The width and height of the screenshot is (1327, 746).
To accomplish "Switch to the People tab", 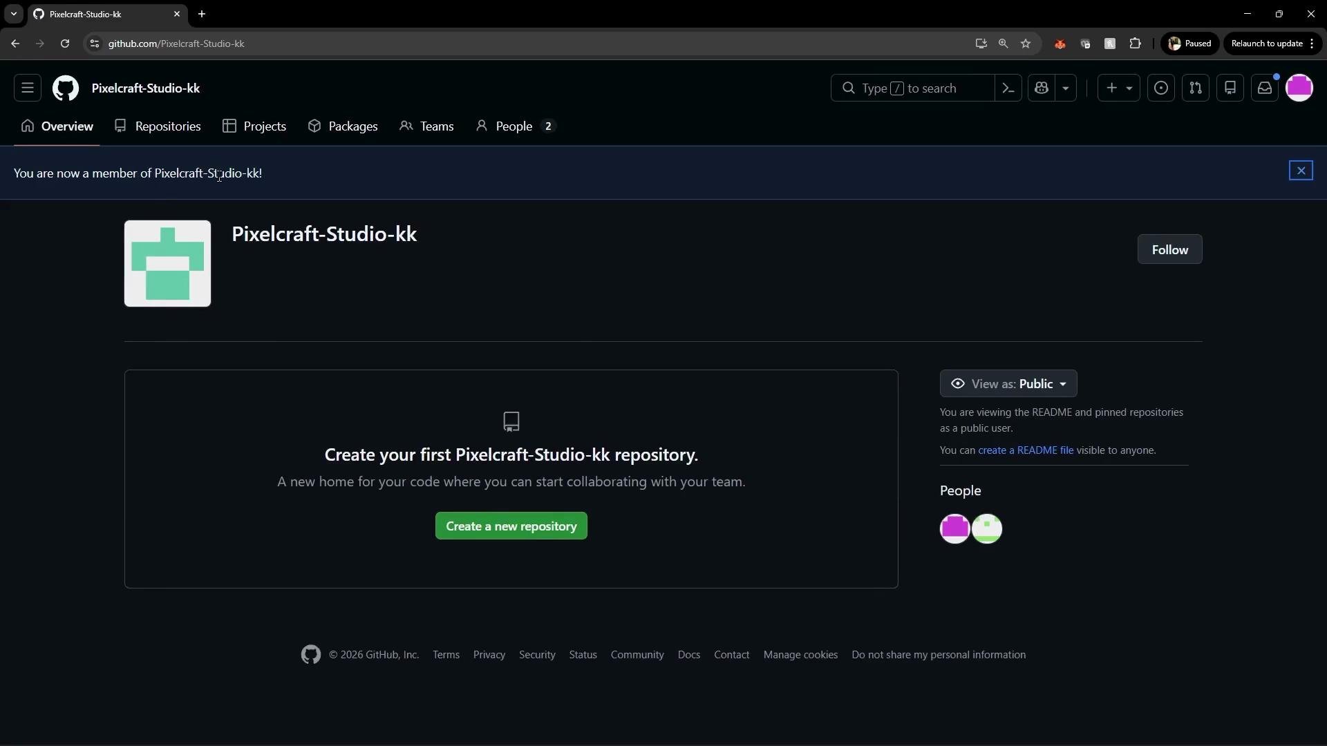I will point(516,126).
